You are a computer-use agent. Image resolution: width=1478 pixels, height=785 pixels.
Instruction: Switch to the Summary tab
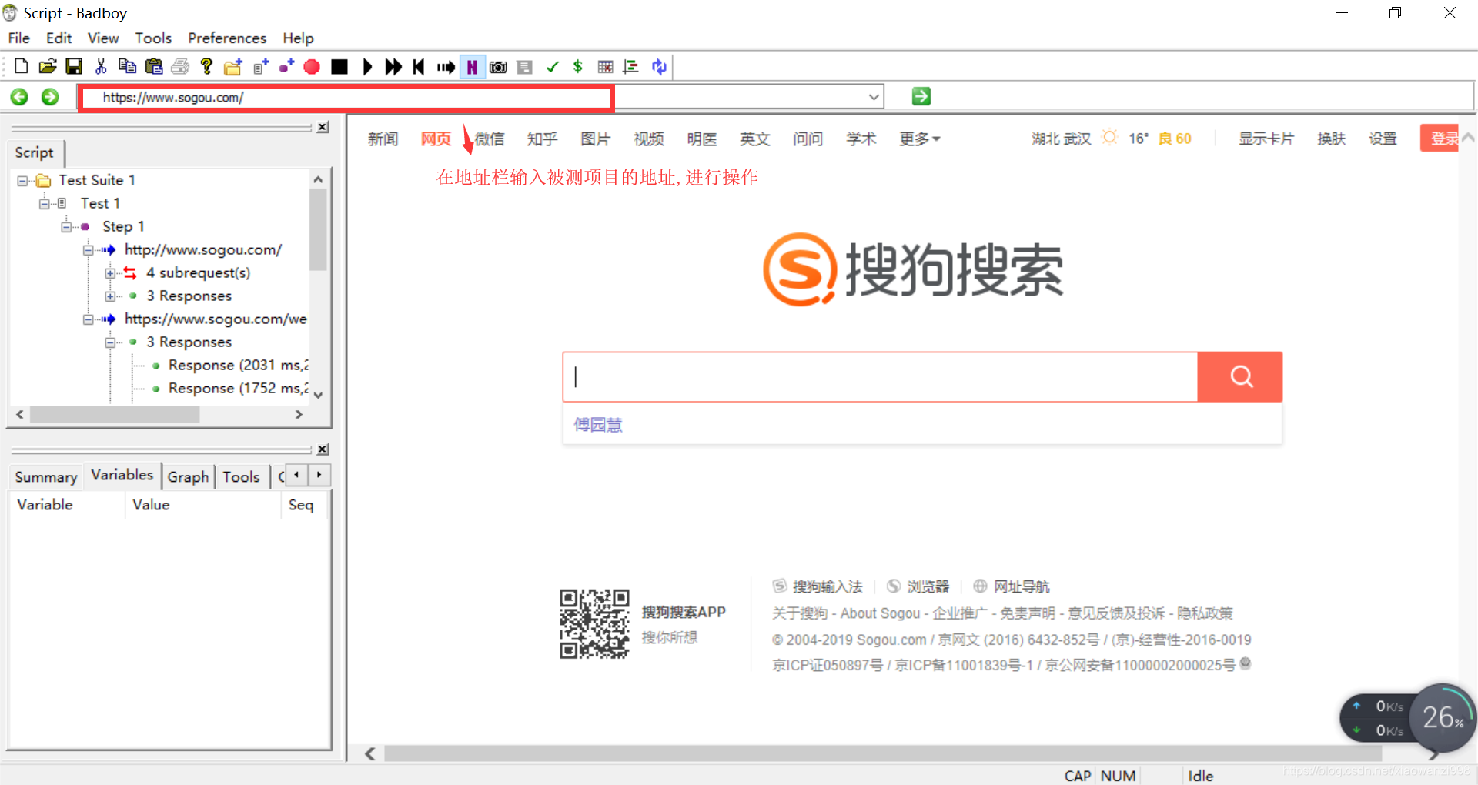pyautogui.click(x=46, y=476)
